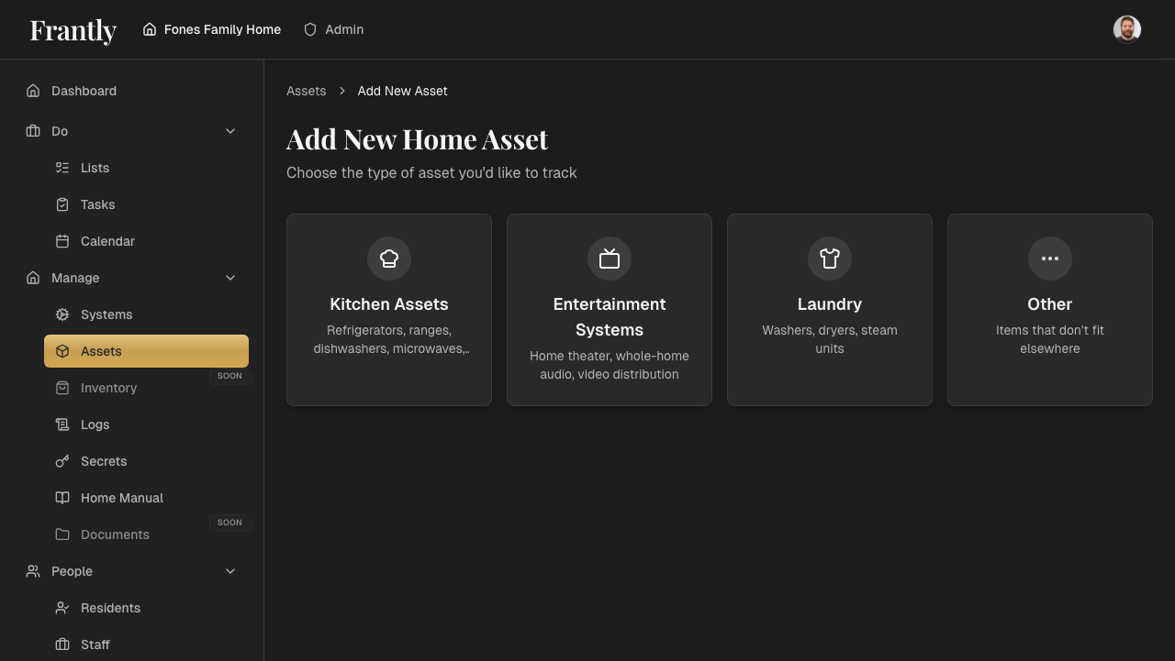Image resolution: width=1175 pixels, height=661 pixels.
Task: Collapse the People section
Action: pyautogui.click(x=230, y=571)
